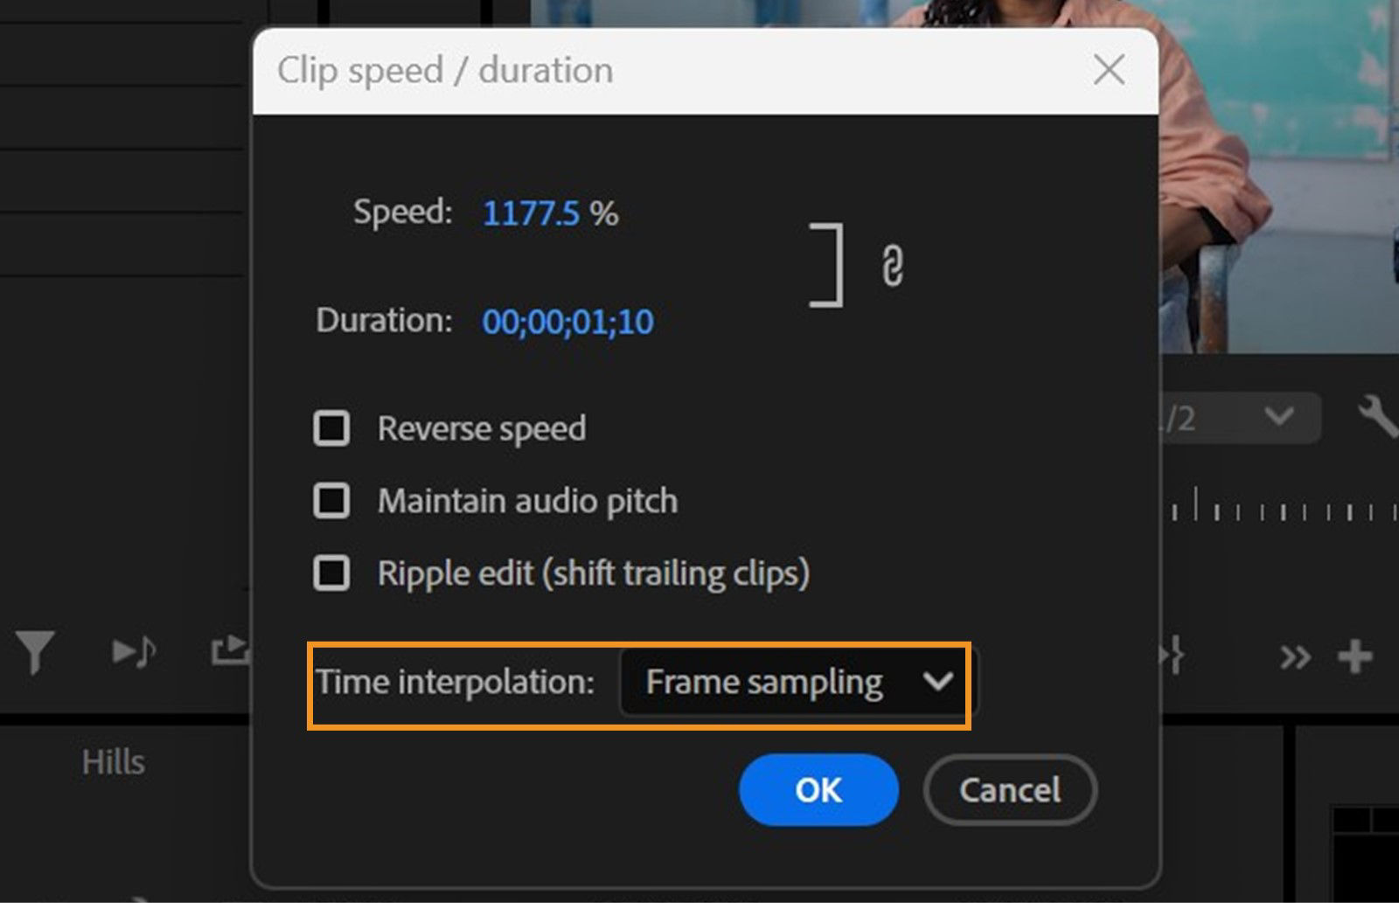Click the plus button editor icon
This screenshot has height=903, width=1399.
coord(1354,656)
